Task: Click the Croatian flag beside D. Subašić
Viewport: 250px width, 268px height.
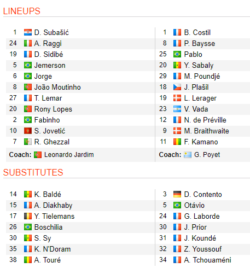Action: point(28,32)
